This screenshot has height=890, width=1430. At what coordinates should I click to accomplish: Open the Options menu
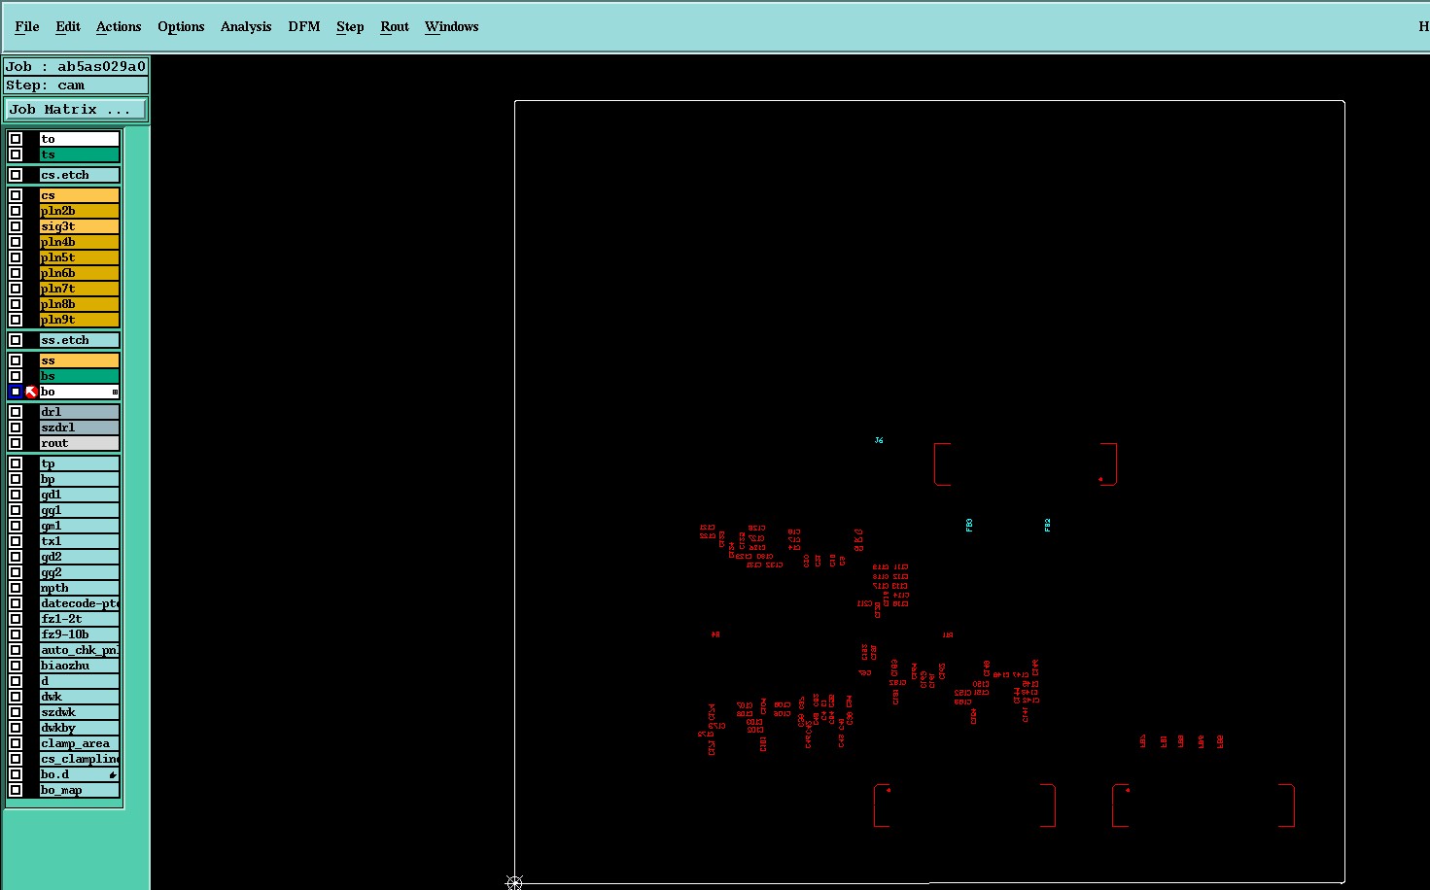click(x=181, y=26)
